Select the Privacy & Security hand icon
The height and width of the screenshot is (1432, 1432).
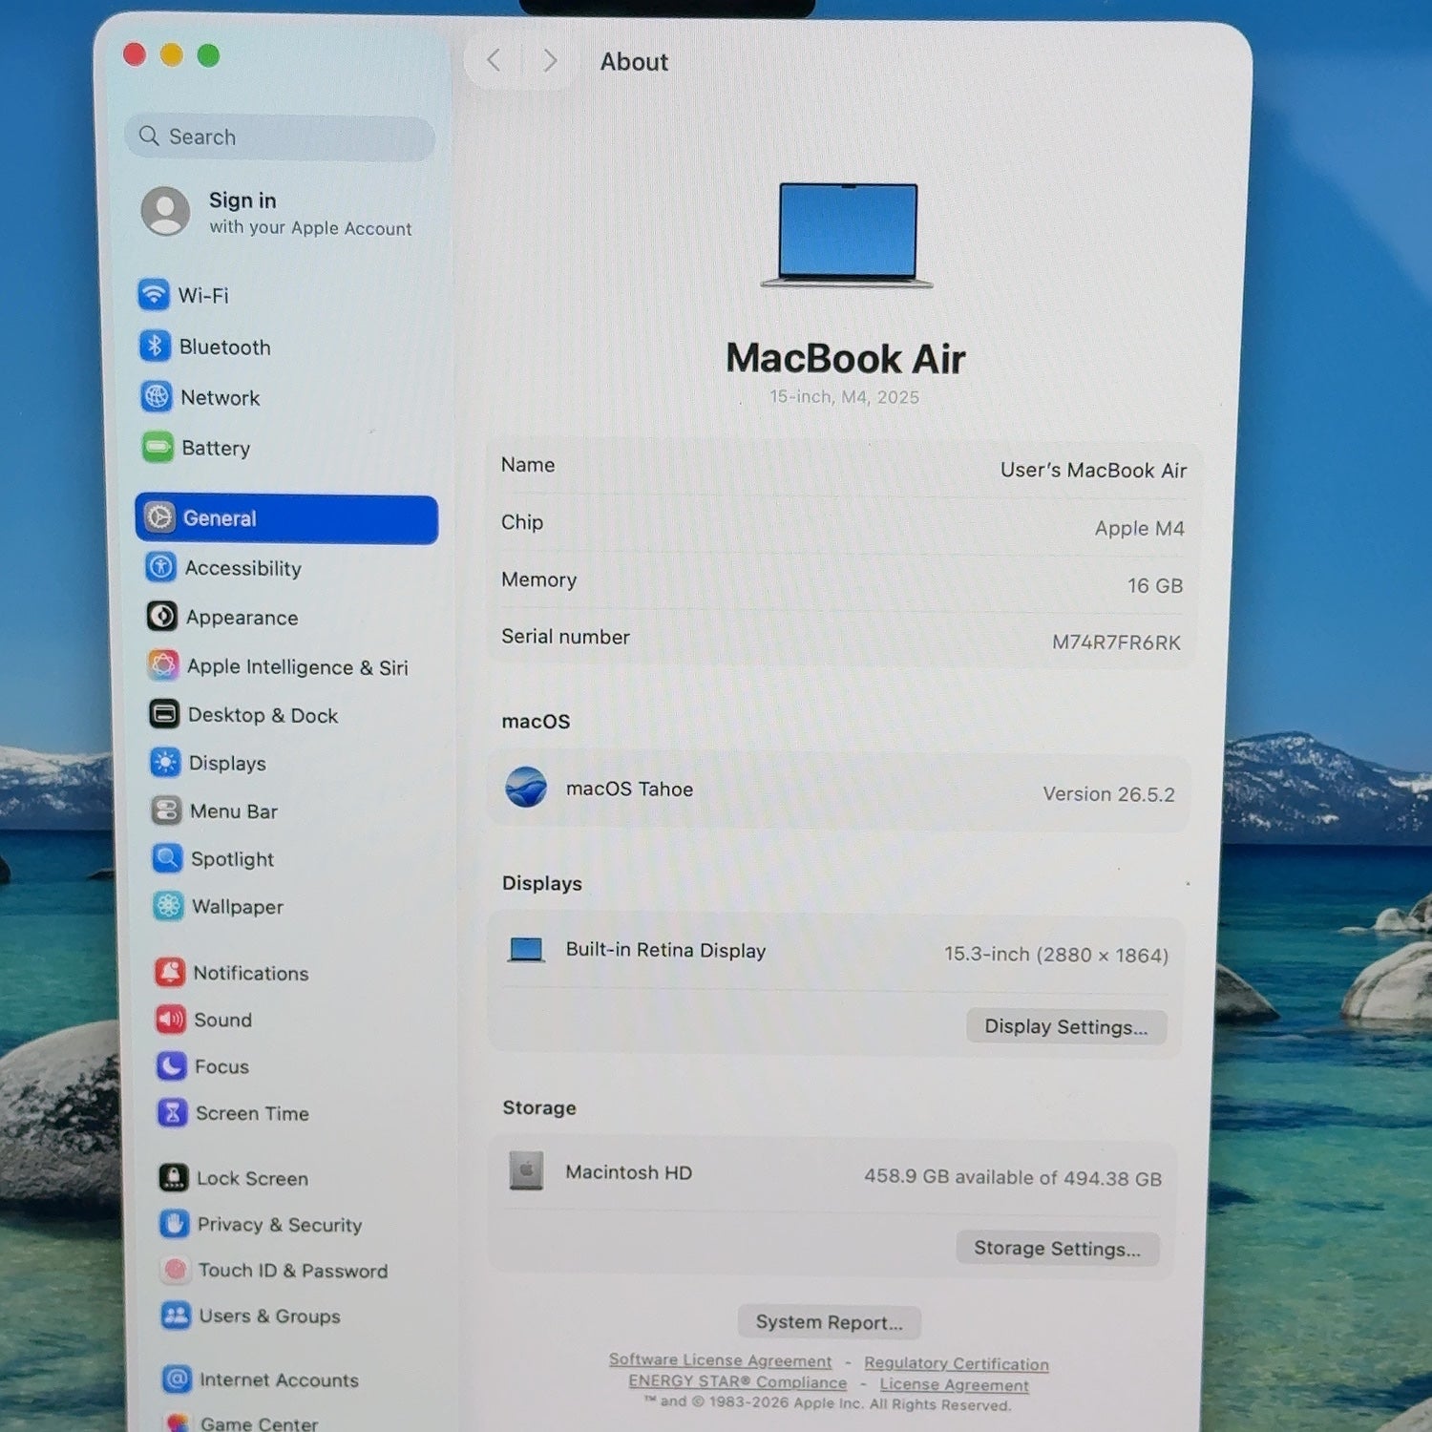point(175,1223)
